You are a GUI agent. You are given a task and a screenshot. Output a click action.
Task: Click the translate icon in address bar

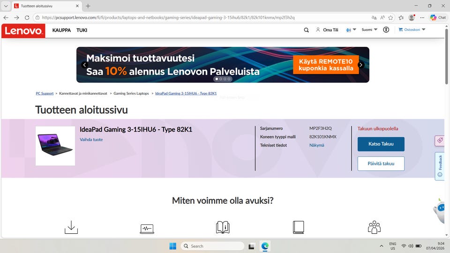374,17
